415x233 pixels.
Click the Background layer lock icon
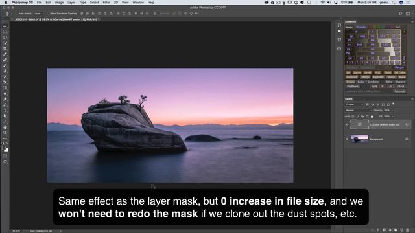[x=407, y=139]
